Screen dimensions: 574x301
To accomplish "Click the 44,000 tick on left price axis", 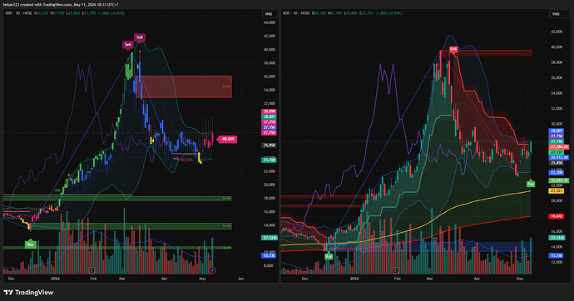I will pos(269,22).
